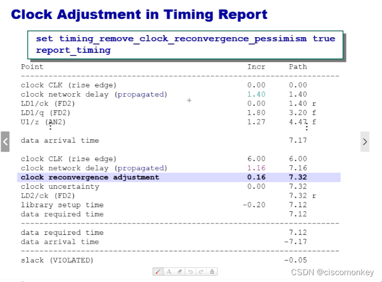Click the "Path" column header
The image size is (382, 282).
click(298, 66)
